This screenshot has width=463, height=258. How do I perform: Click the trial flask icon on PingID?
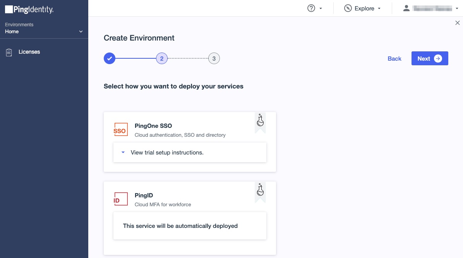[260, 190]
